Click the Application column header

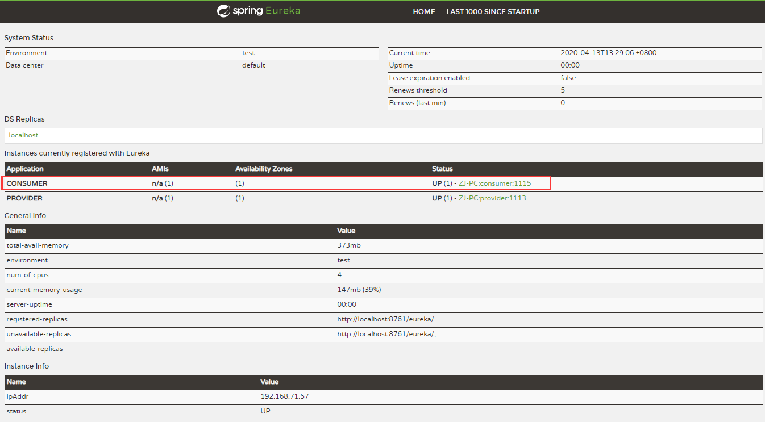[25, 169]
